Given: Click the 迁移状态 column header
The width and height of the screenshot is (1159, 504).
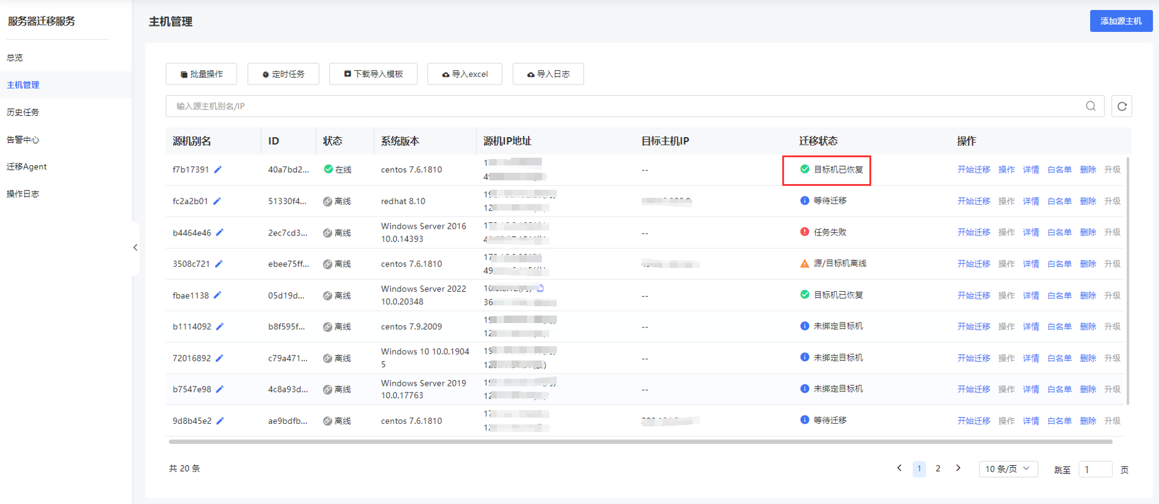Looking at the screenshot, I should click(818, 141).
